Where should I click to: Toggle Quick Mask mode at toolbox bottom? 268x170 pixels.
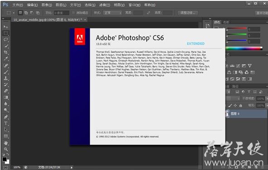coord(5,167)
